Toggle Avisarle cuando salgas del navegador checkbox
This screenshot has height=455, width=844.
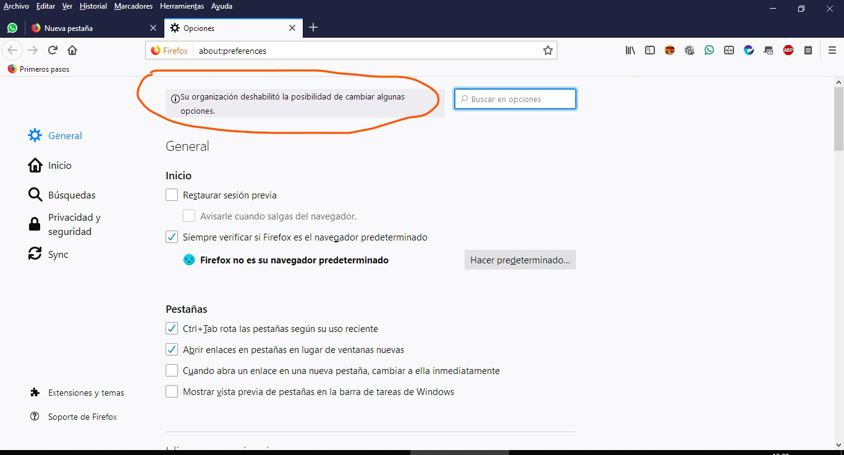tap(189, 216)
